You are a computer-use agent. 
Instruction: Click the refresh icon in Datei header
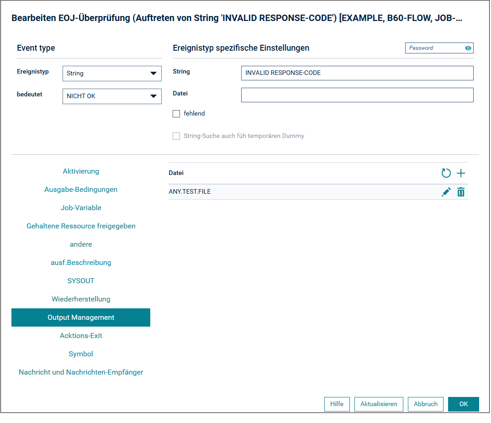(x=446, y=173)
